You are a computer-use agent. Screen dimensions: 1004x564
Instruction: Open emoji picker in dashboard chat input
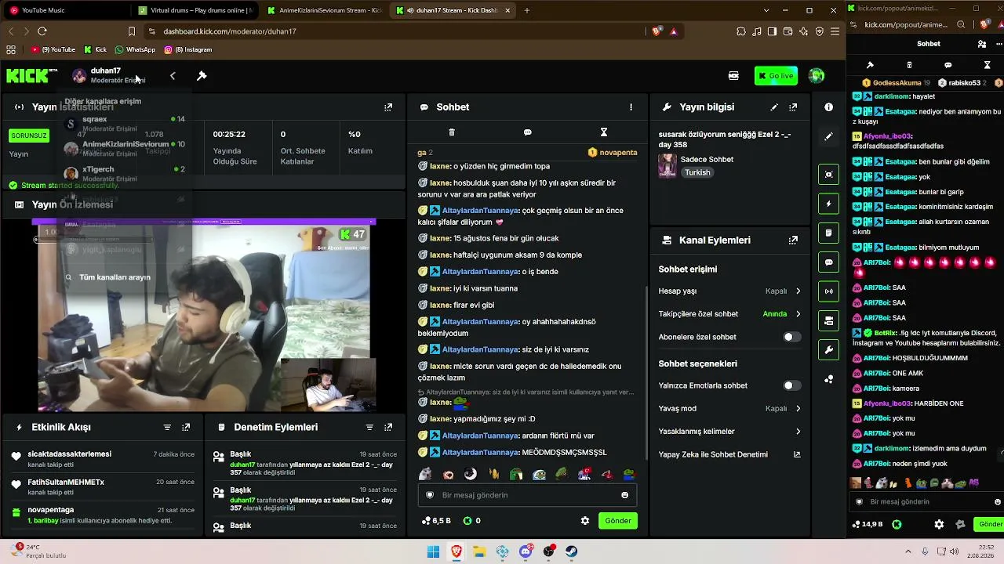[624, 495]
